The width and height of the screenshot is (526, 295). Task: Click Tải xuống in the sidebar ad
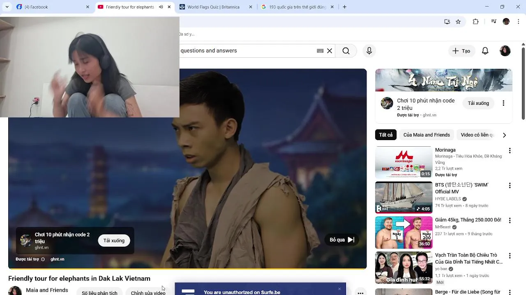point(478,103)
